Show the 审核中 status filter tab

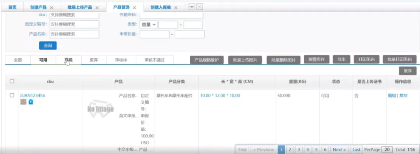(121, 60)
